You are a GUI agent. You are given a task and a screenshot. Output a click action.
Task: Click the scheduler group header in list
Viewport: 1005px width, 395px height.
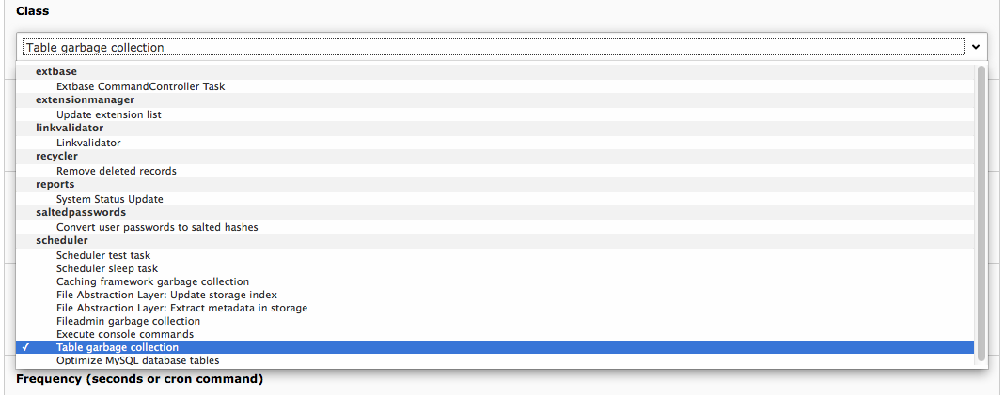coord(62,241)
